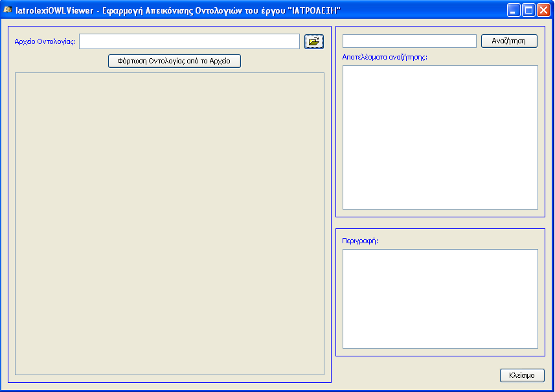Click the open-folder browse icon
555x392 pixels.
coord(314,41)
